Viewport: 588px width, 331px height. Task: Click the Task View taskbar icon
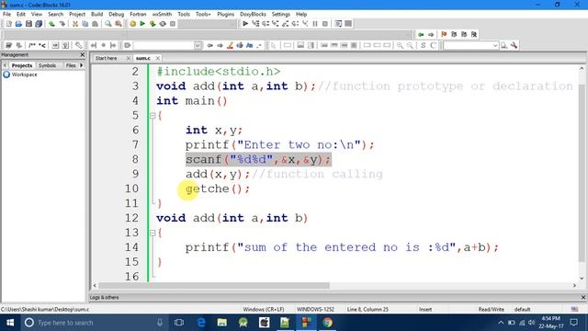click(179, 323)
